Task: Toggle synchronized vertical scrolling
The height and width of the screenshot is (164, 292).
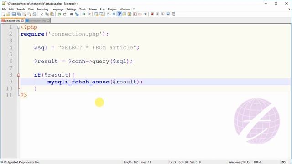Action: click(96, 14)
